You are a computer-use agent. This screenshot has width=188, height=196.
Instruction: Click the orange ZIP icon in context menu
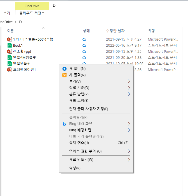[x=65, y=75]
